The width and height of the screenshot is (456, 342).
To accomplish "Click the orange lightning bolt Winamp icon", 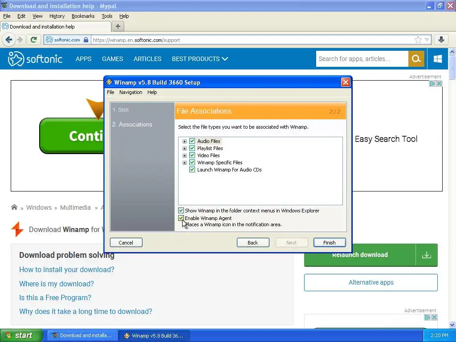I will [17, 229].
